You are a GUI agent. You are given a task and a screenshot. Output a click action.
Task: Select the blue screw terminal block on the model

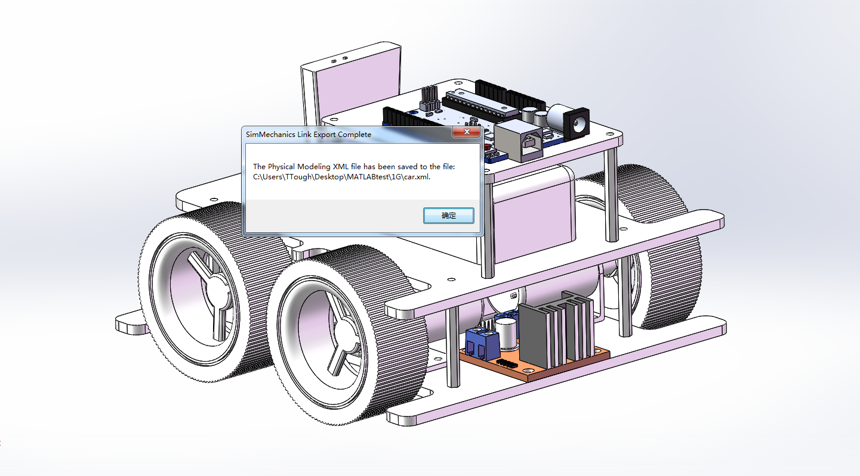click(x=482, y=343)
